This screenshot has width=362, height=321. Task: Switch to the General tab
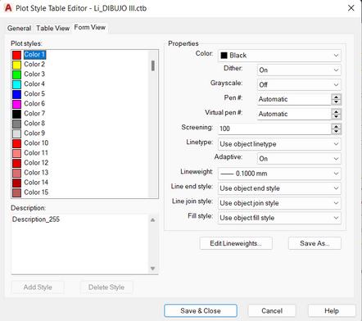19,28
